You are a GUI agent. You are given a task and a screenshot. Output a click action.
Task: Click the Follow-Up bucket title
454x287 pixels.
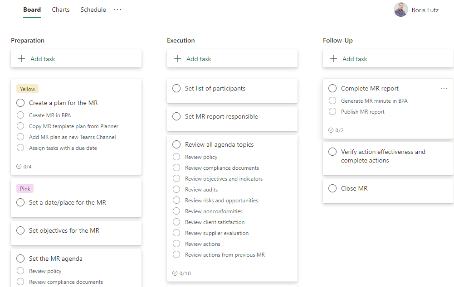pyautogui.click(x=337, y=40)
